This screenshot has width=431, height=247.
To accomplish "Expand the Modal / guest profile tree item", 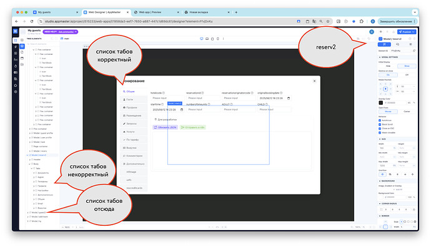I will point(30,133).
